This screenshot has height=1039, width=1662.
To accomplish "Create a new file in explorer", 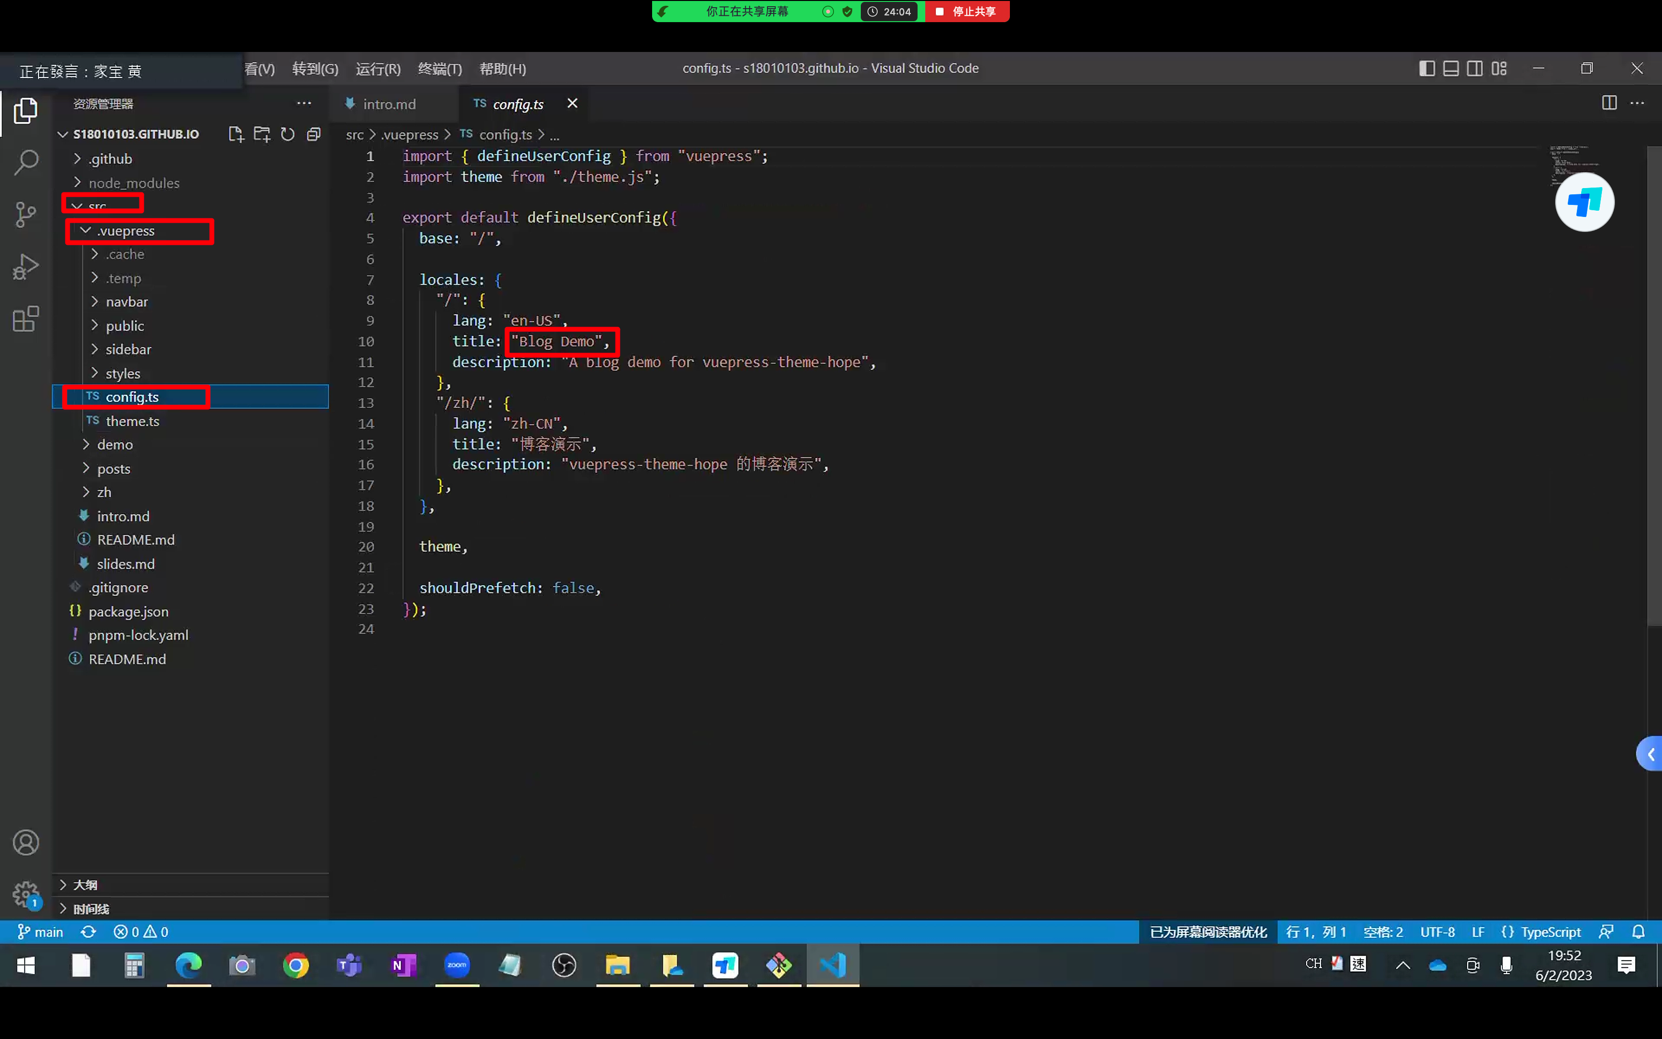I will click(236, 134).
